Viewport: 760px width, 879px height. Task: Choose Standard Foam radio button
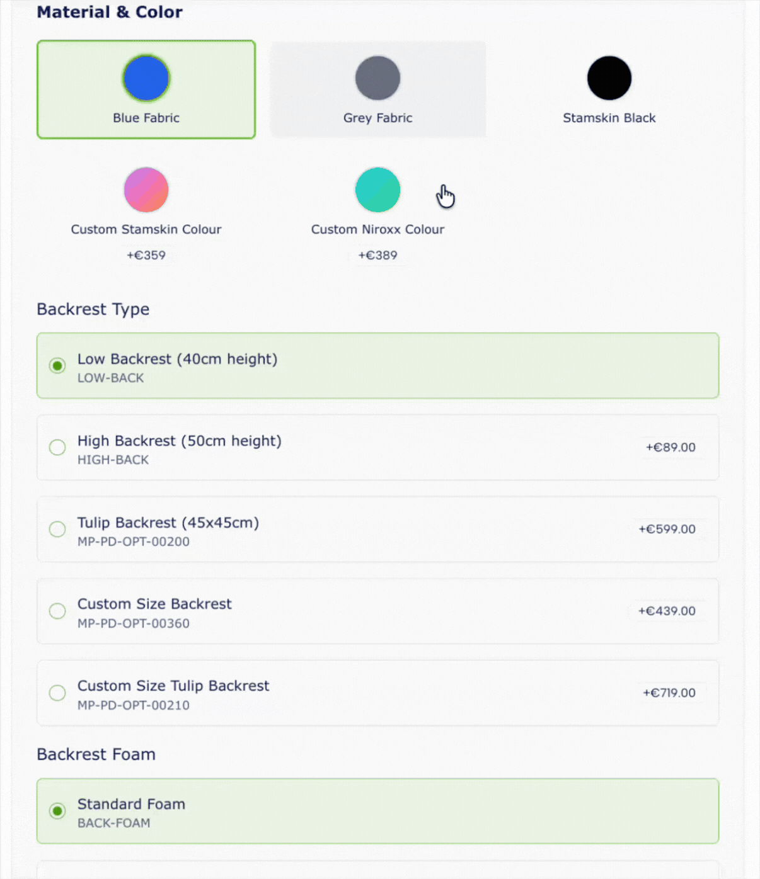(57, 811)
